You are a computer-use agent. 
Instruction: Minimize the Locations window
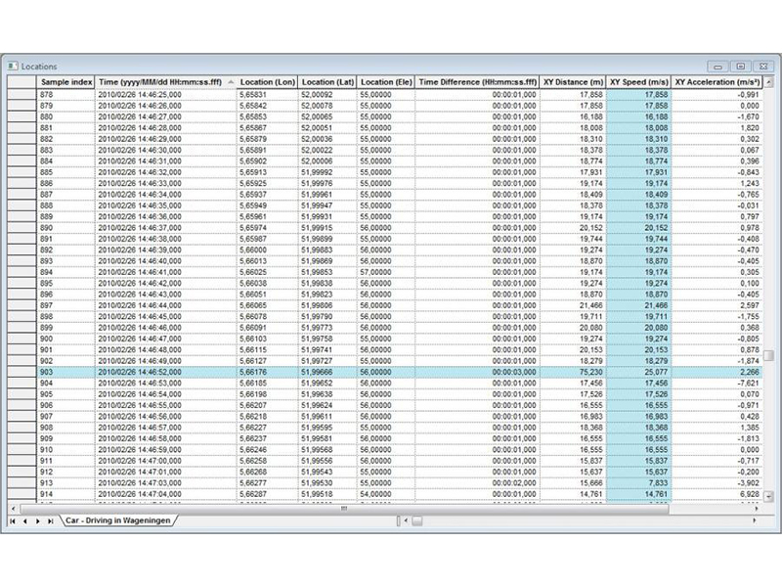(x=719, y=66)
